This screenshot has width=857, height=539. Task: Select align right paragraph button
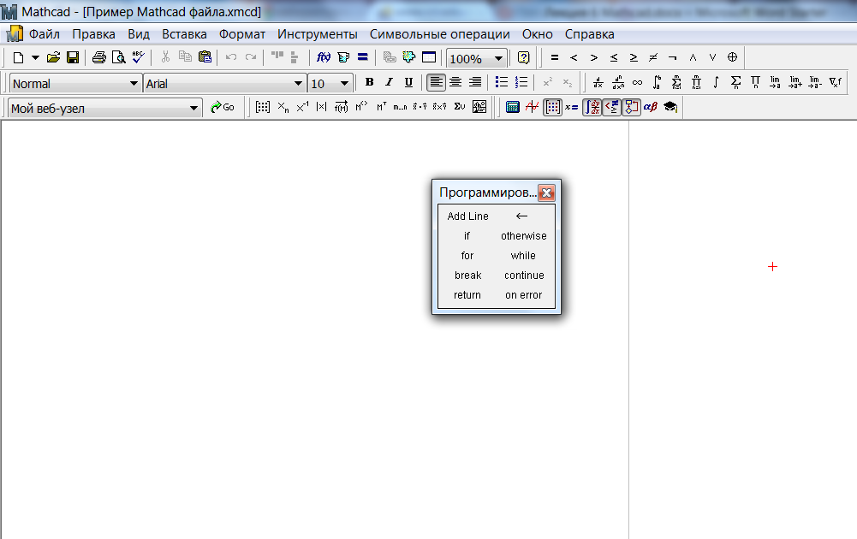tap(475, 82)
